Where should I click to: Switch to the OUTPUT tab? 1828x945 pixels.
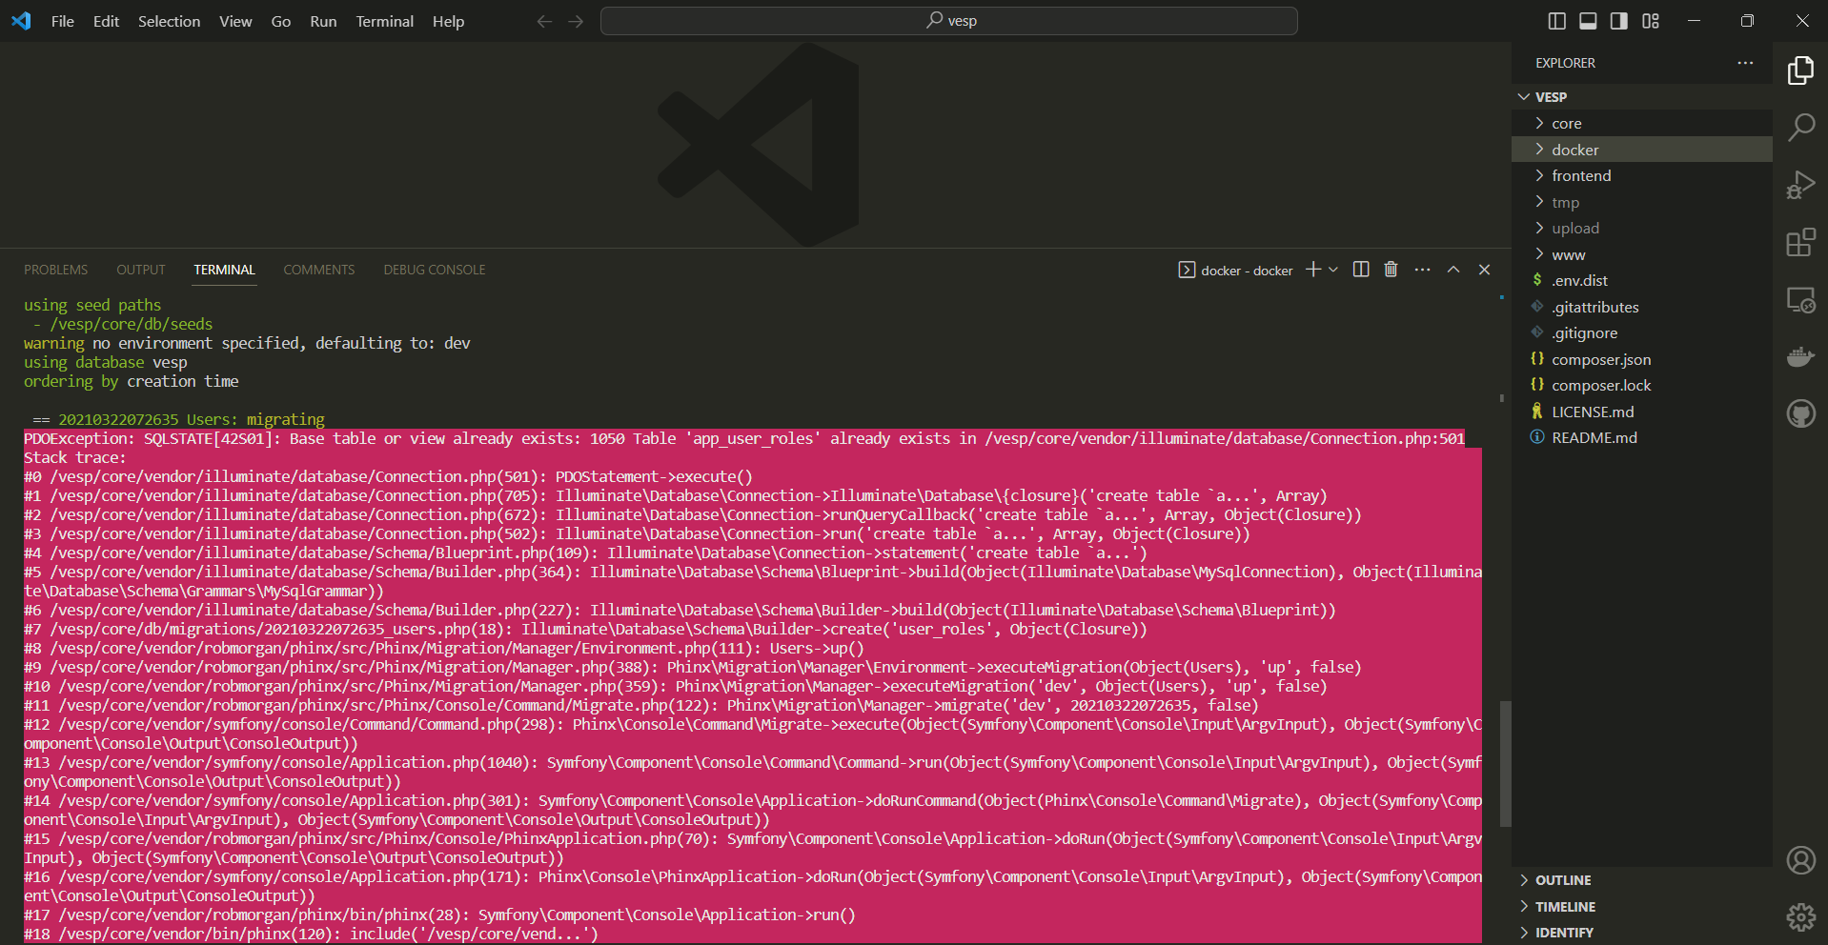pos(141,270)
